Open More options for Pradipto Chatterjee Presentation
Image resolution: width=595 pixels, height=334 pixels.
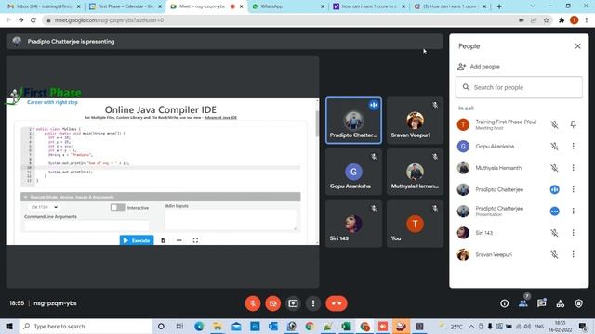click(574, 211)
